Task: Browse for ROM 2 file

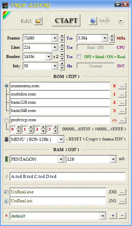Action: click(x=122, y=102)
